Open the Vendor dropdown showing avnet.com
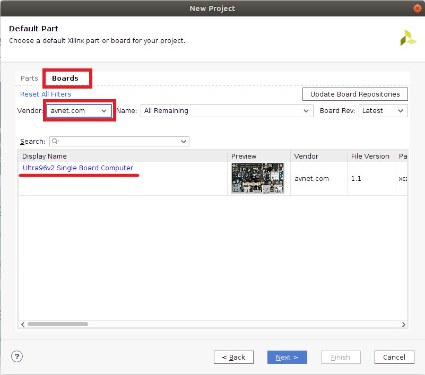Image resolution: width=425 pixels, height=375 pixels. click(79, 111)
